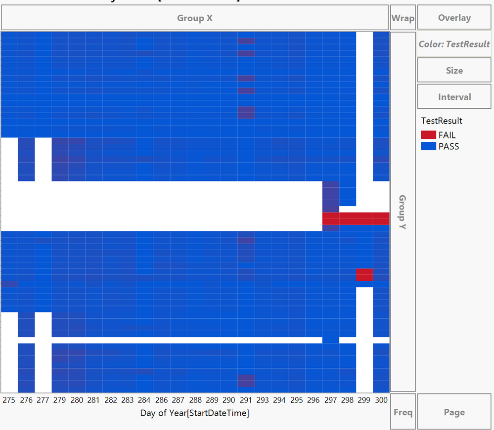Click the 300 axis tick label

[381, 400]
